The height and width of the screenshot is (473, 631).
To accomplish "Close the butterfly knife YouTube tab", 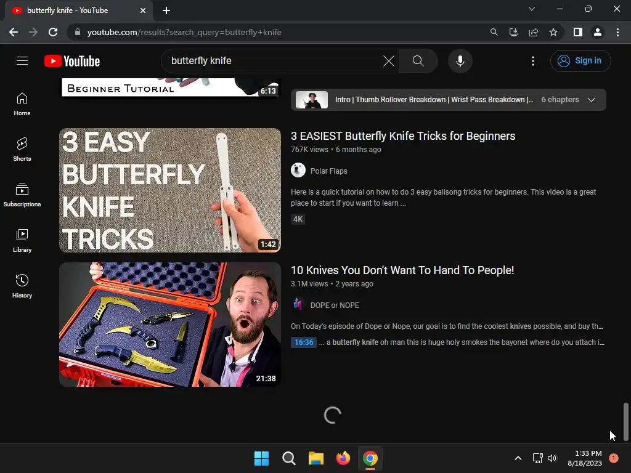I will 143,10.
